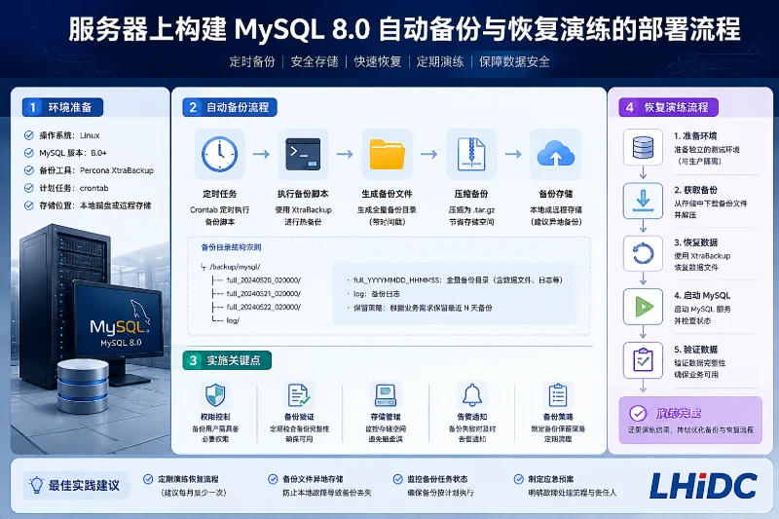This screenshot has width=779, height=519.
Task: Click the 保障数据安全 subtitle text
Action: 514,61
